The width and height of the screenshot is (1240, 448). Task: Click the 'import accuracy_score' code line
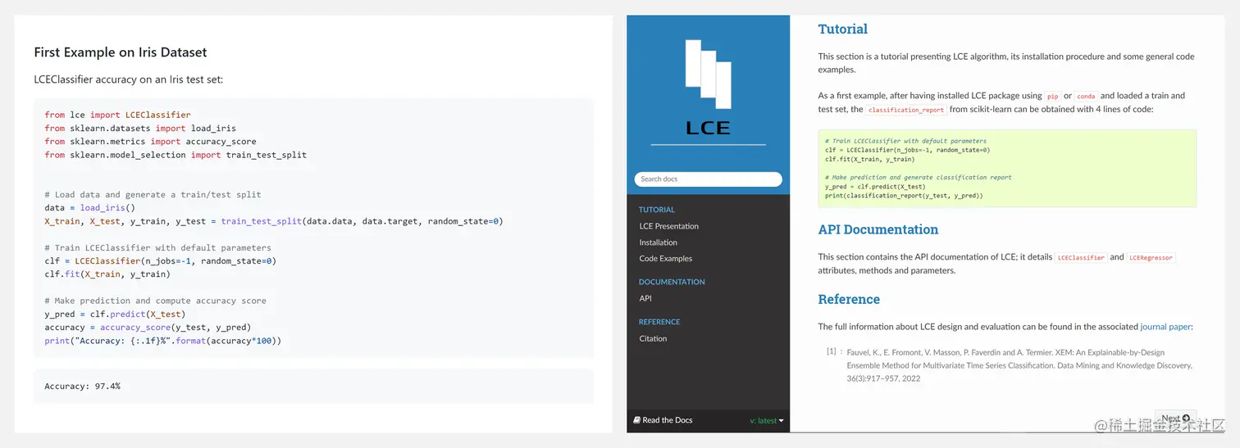tap(150, 142)
